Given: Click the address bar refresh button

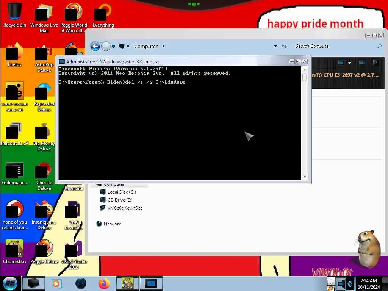Looking at the screenshot, I should pos(284,46).
